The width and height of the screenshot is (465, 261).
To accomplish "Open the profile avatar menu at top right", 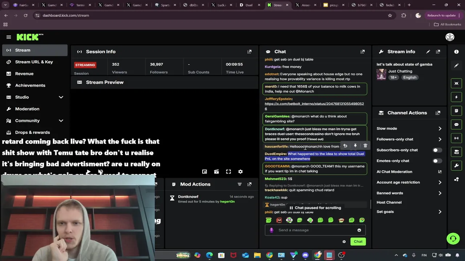I will pos(450,37).
